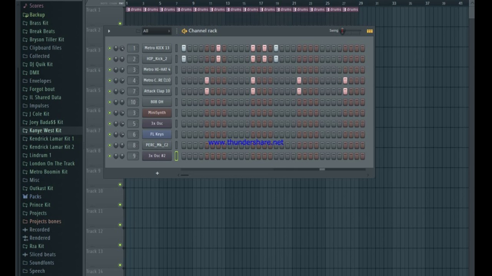Mute the Metro HI-HAT 4 channel
The width and height of the screenshot is (492, 276).
[110, 70]
